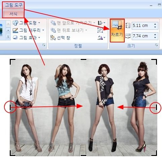Select the 그림 도구 contextual tab header
The width and height of the screenshot is (162, 160).
pos(14,5)
